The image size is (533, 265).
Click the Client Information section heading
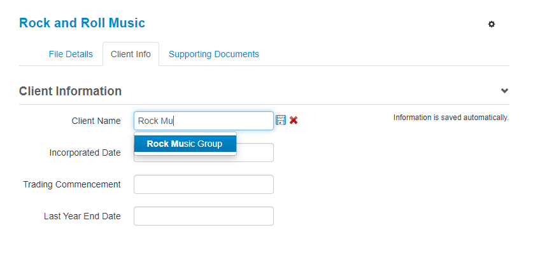click(70, 91)
